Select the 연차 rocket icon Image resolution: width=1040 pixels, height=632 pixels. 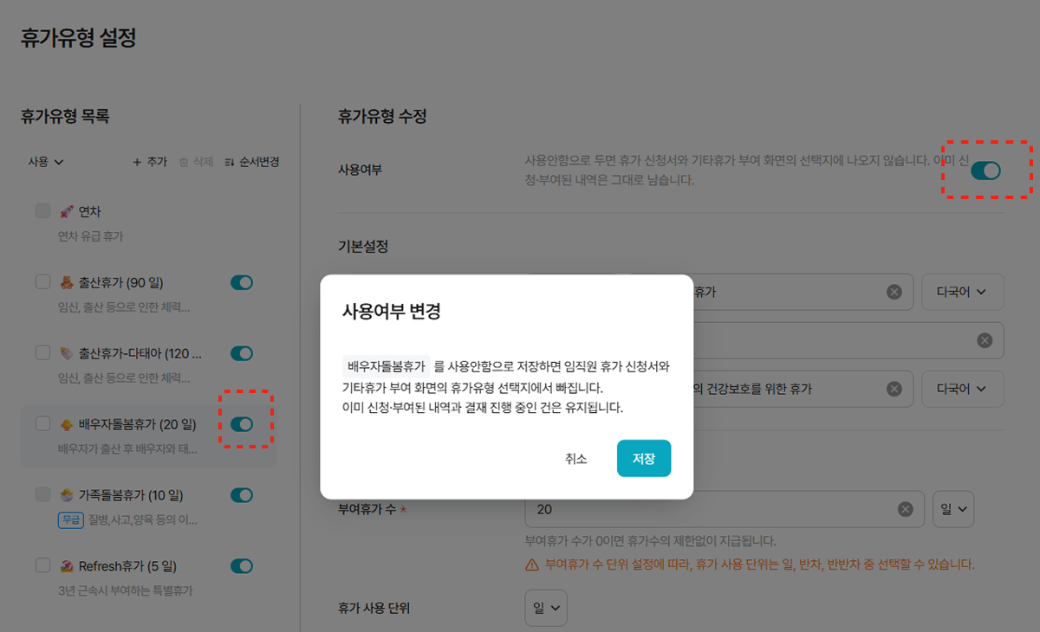tap(67, 211)
